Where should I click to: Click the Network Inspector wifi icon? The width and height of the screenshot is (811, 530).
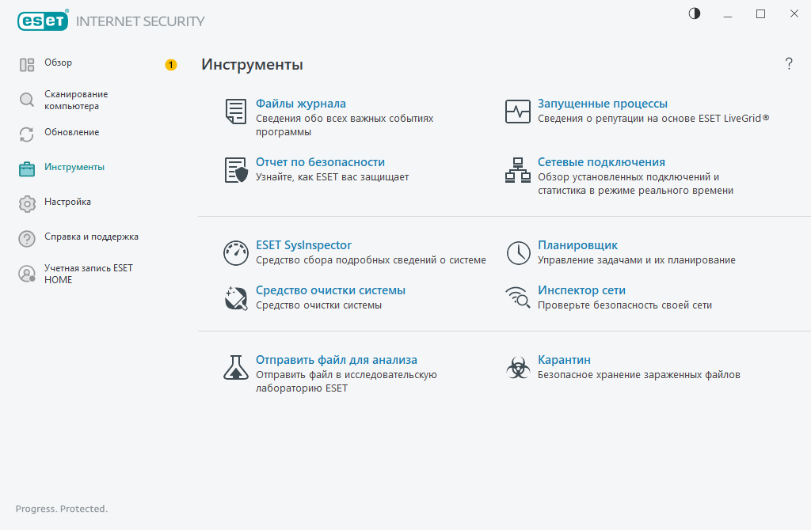point(518,297)
